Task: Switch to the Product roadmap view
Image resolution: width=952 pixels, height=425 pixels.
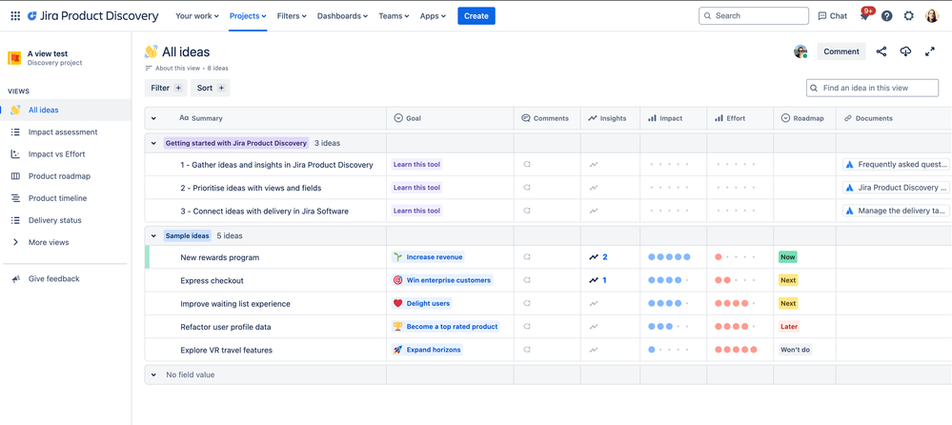Action: pyautogui.click(x=59, y=176)
